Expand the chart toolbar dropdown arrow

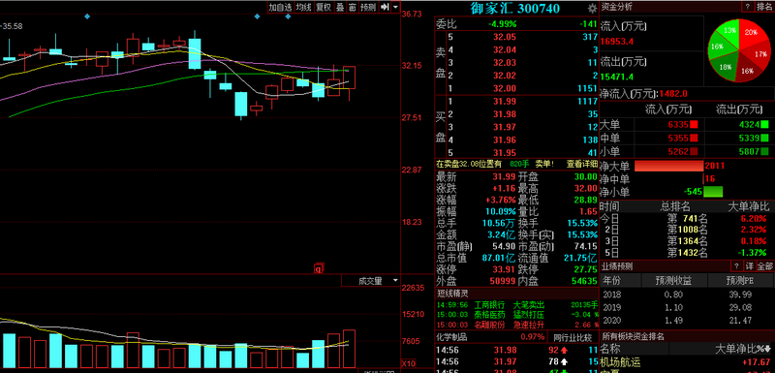pos(396,7)
